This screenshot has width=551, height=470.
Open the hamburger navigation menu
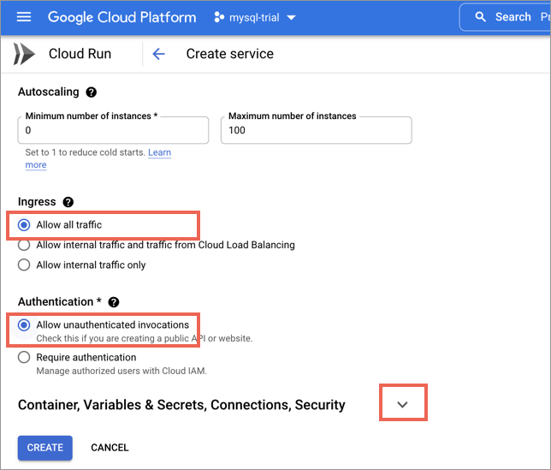(24, 17)
